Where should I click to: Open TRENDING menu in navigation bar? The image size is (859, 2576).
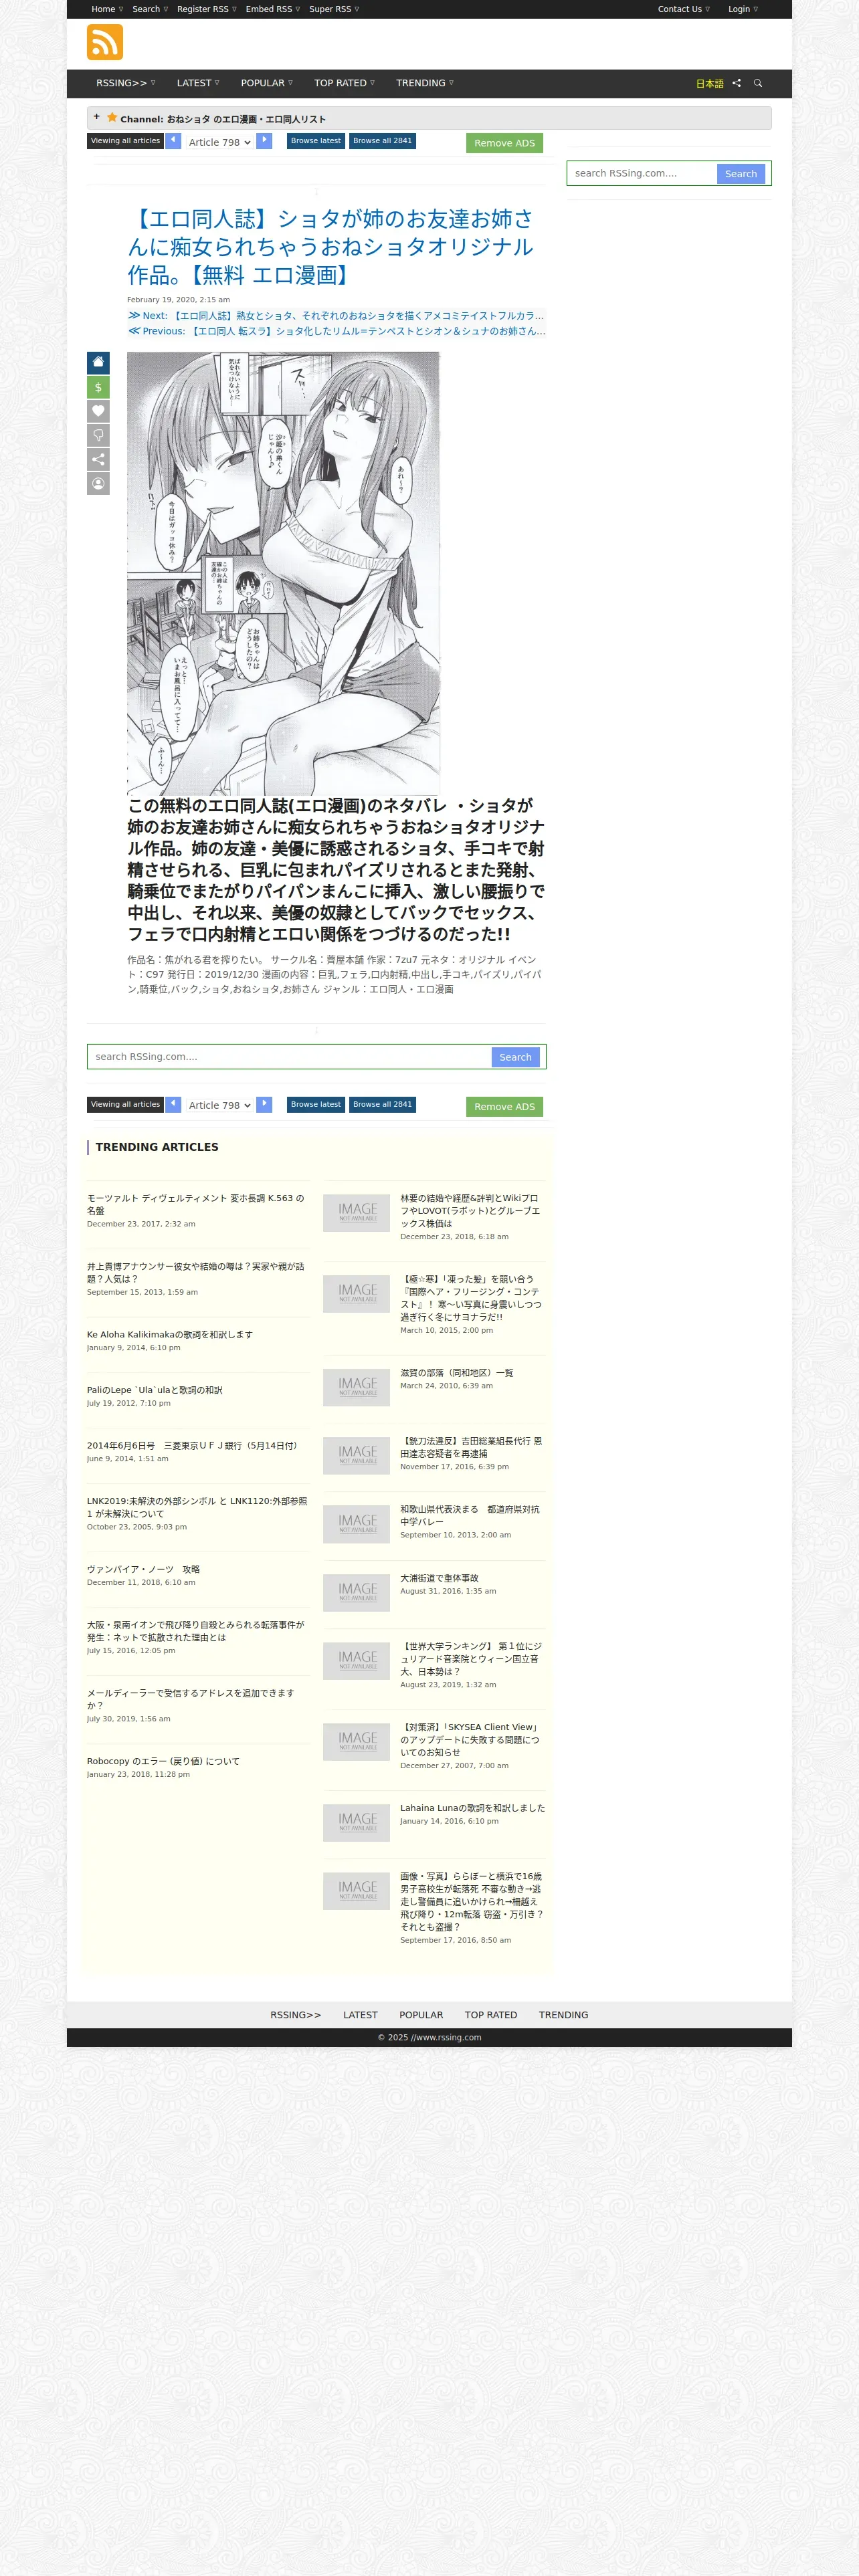425,83
